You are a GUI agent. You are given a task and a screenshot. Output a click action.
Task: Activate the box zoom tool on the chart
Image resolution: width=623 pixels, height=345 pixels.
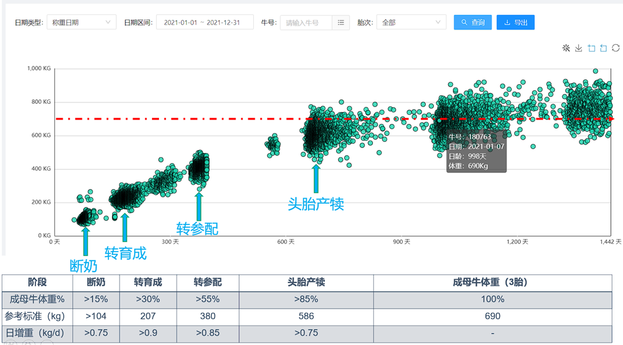(591, 48)
